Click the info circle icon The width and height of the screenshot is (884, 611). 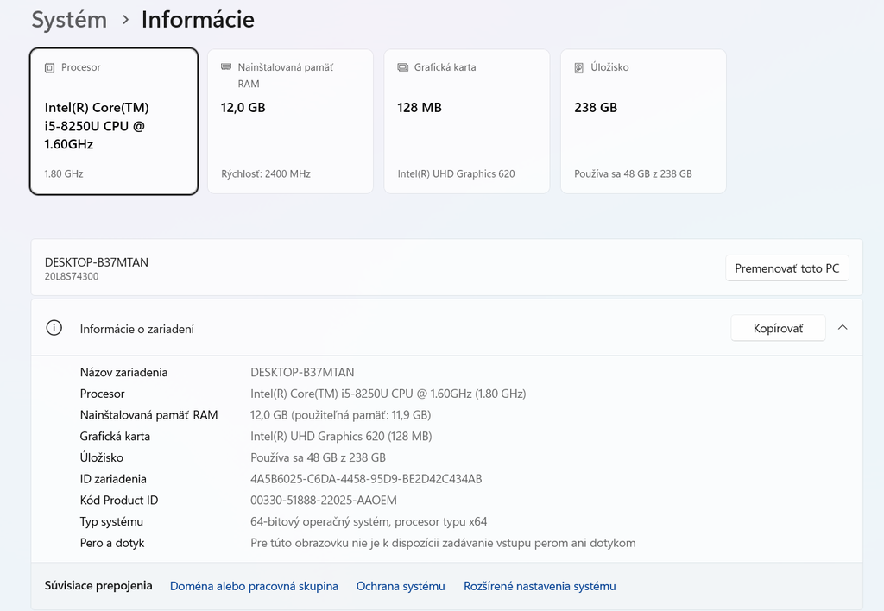54,328
